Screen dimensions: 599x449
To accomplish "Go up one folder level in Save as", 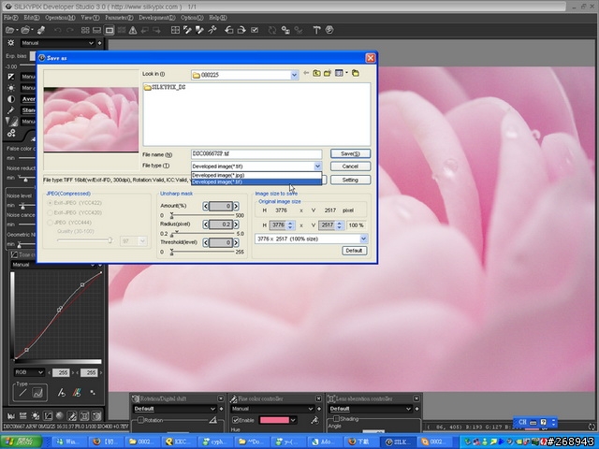I will [316, 73].
